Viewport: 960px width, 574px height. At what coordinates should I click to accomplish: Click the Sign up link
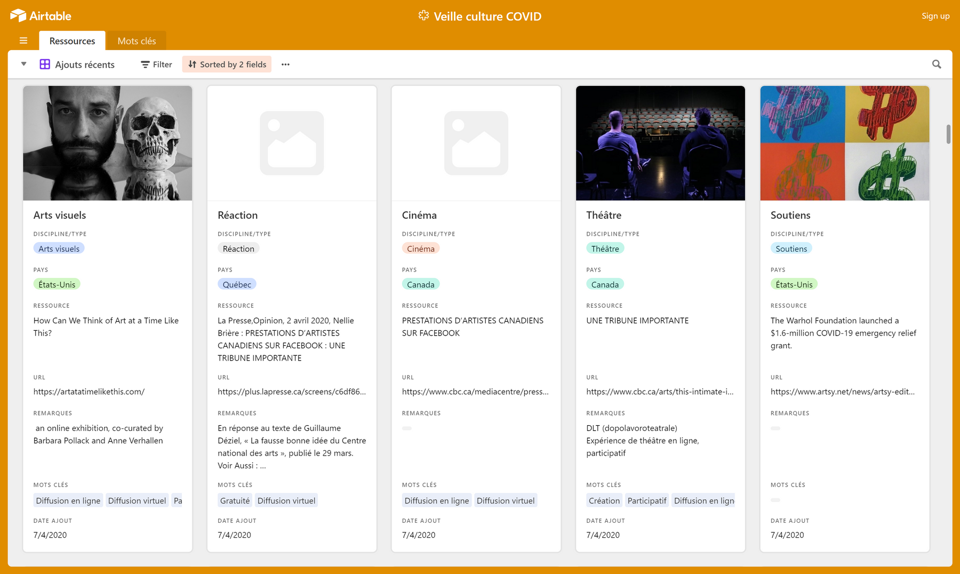935,16
